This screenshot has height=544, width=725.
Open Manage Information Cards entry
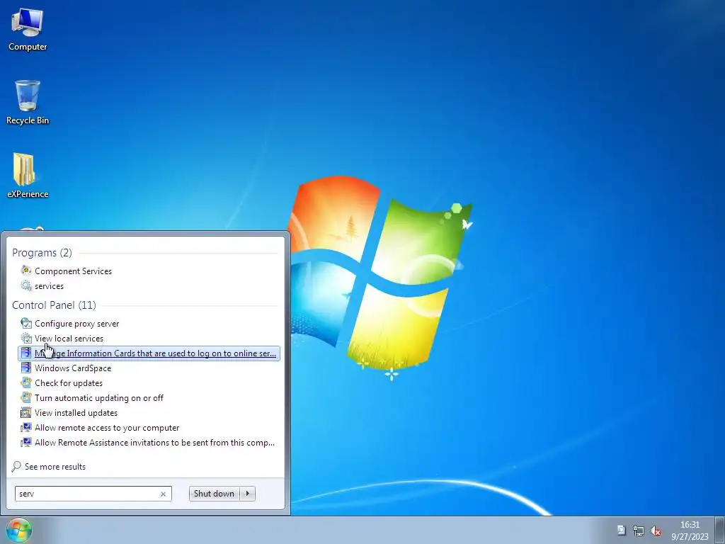pos(149,353)
